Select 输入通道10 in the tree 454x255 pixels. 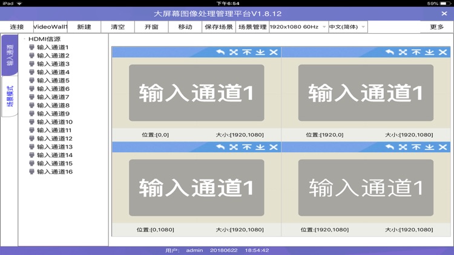click(x=54, y=122)
